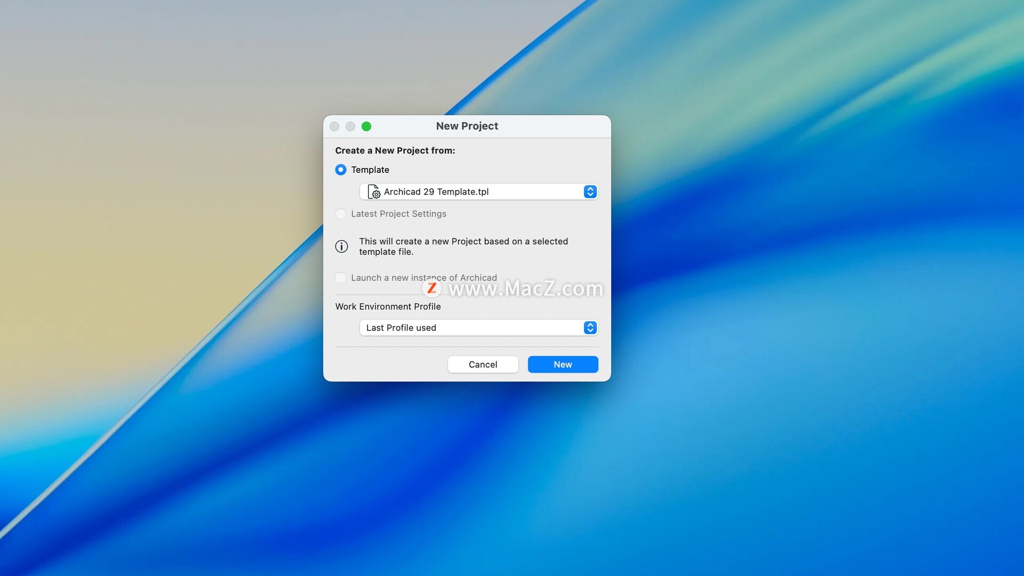Click the New Project title bar text

coord(467,126)
